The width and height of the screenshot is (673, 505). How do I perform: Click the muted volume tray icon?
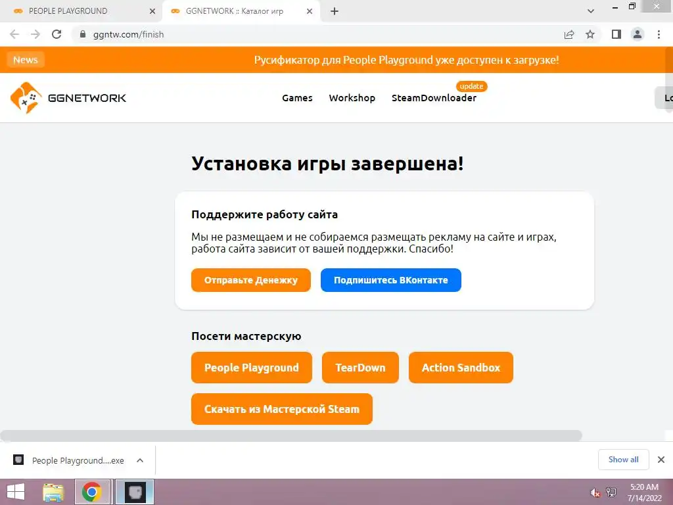tap(595, 493)
